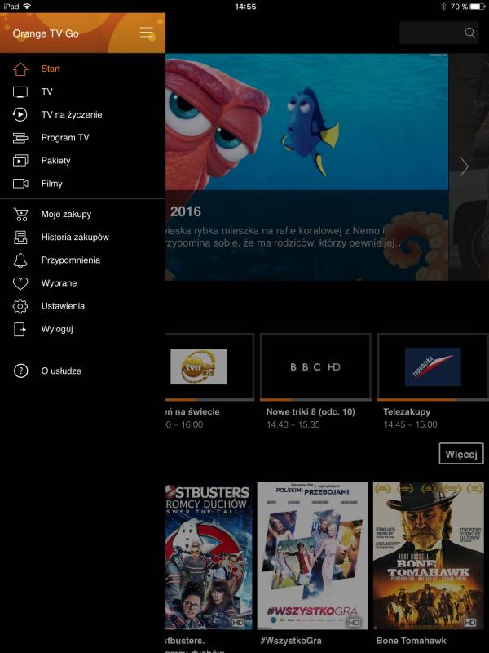Tap the Orange TV Go header title
This screenshot has width=489, height=653.
click(x=46, y=33)
